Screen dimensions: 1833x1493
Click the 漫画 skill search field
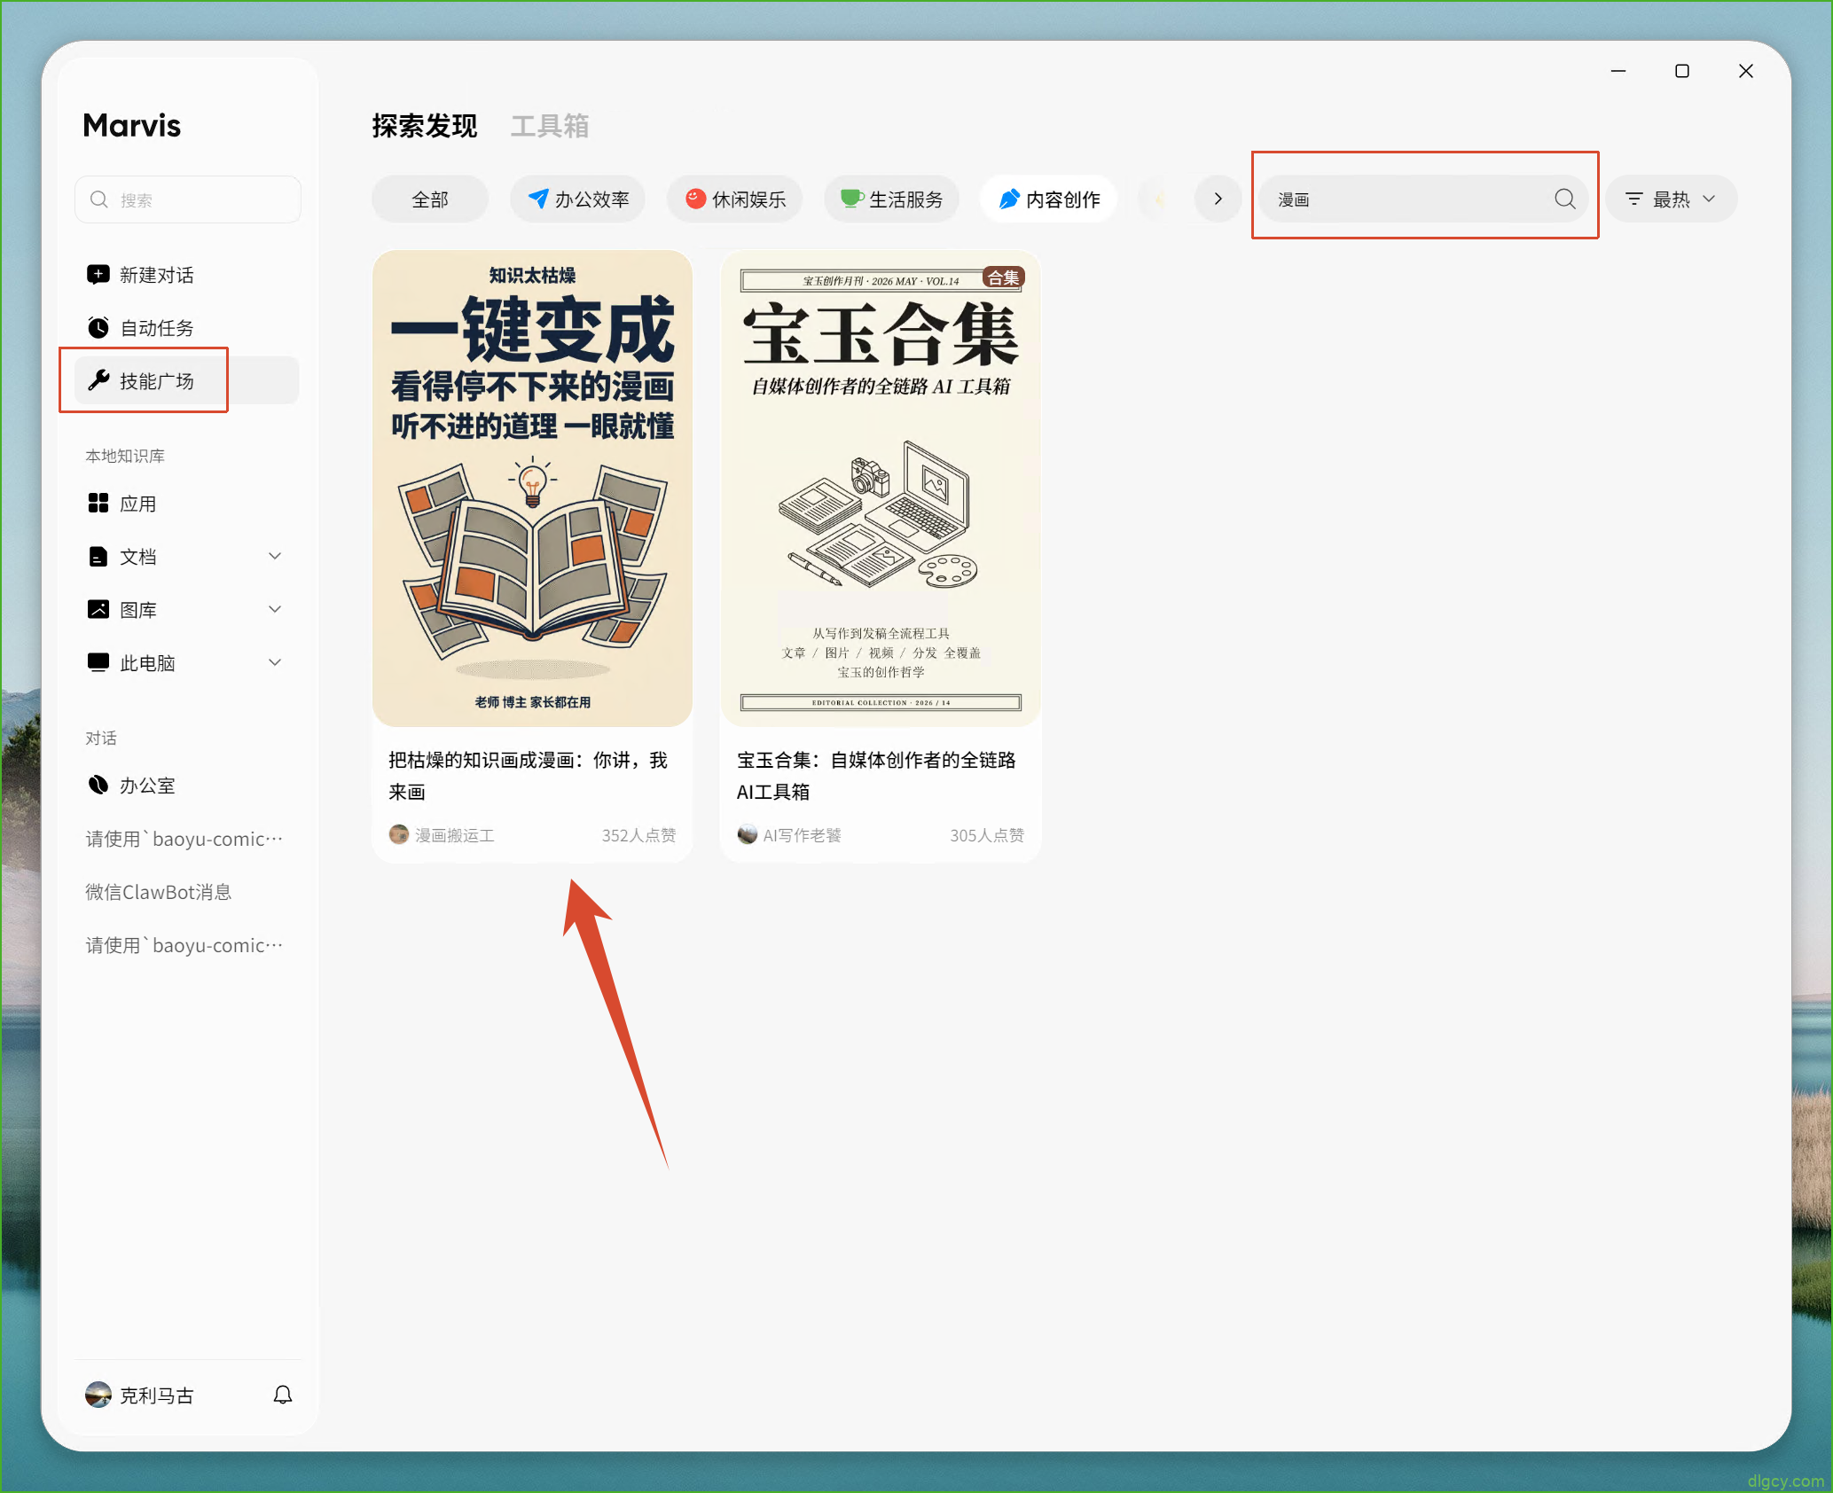[x=1425, y=199]
